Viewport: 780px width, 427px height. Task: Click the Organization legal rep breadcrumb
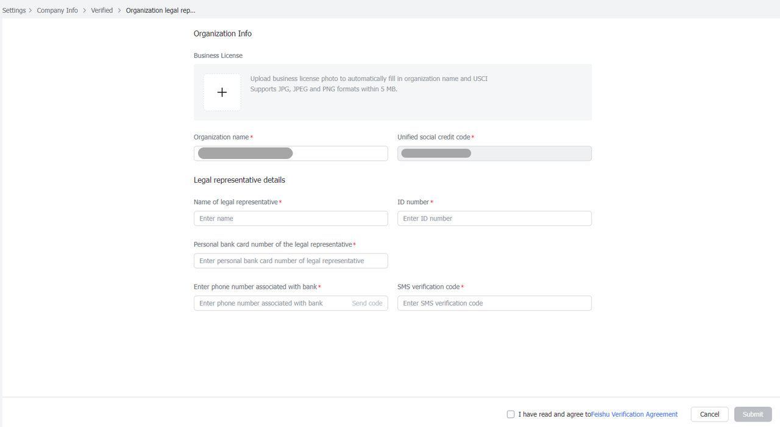click(160, 10)
